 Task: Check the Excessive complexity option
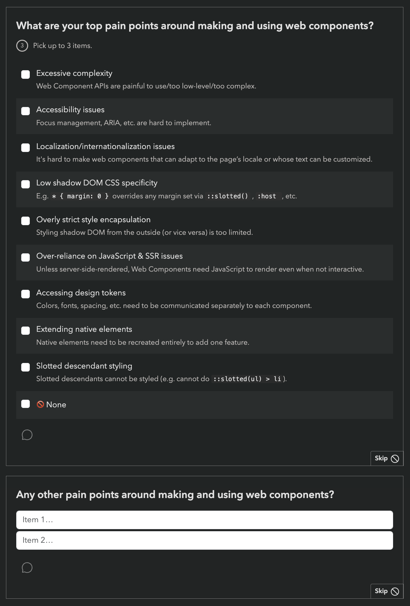[26, 75]
